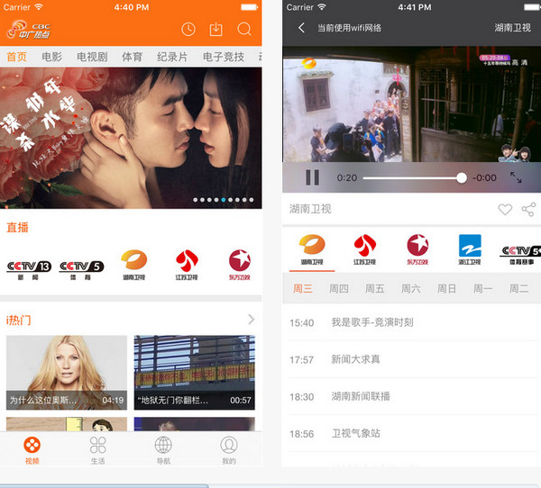This screenshot has width=541, height=488.
Task: Switch to 浙江卫视 in player channel strip
Action: pos(470,249)
